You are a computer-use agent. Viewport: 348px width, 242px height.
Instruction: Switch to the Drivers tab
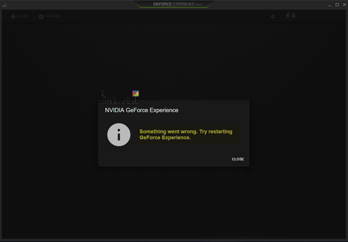50,16
